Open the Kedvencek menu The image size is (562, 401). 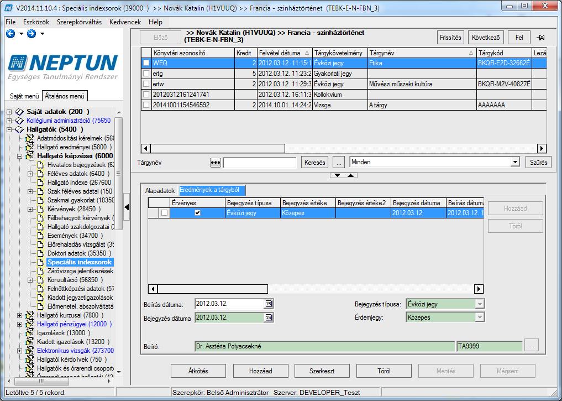(125, 22)
